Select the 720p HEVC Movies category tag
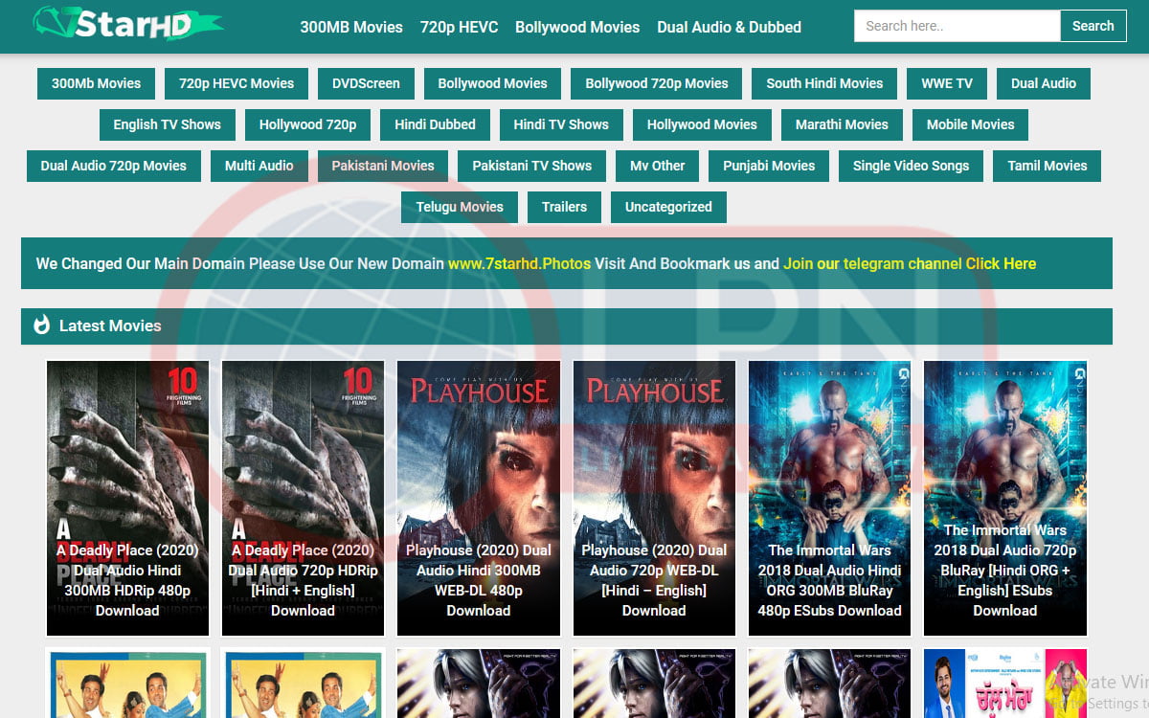1149x718 pixels. tap(237, 83)
